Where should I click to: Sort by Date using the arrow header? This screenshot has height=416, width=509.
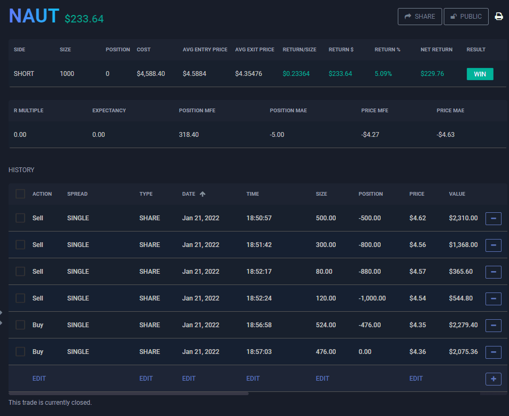point(194,194)
